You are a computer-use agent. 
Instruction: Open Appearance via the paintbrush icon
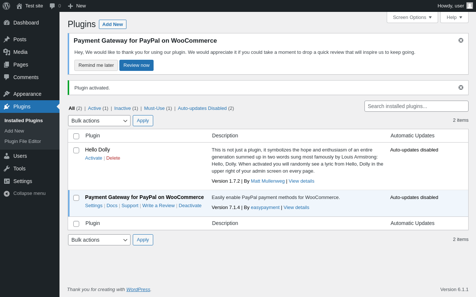pyautogui.click(x=7, y=94)
